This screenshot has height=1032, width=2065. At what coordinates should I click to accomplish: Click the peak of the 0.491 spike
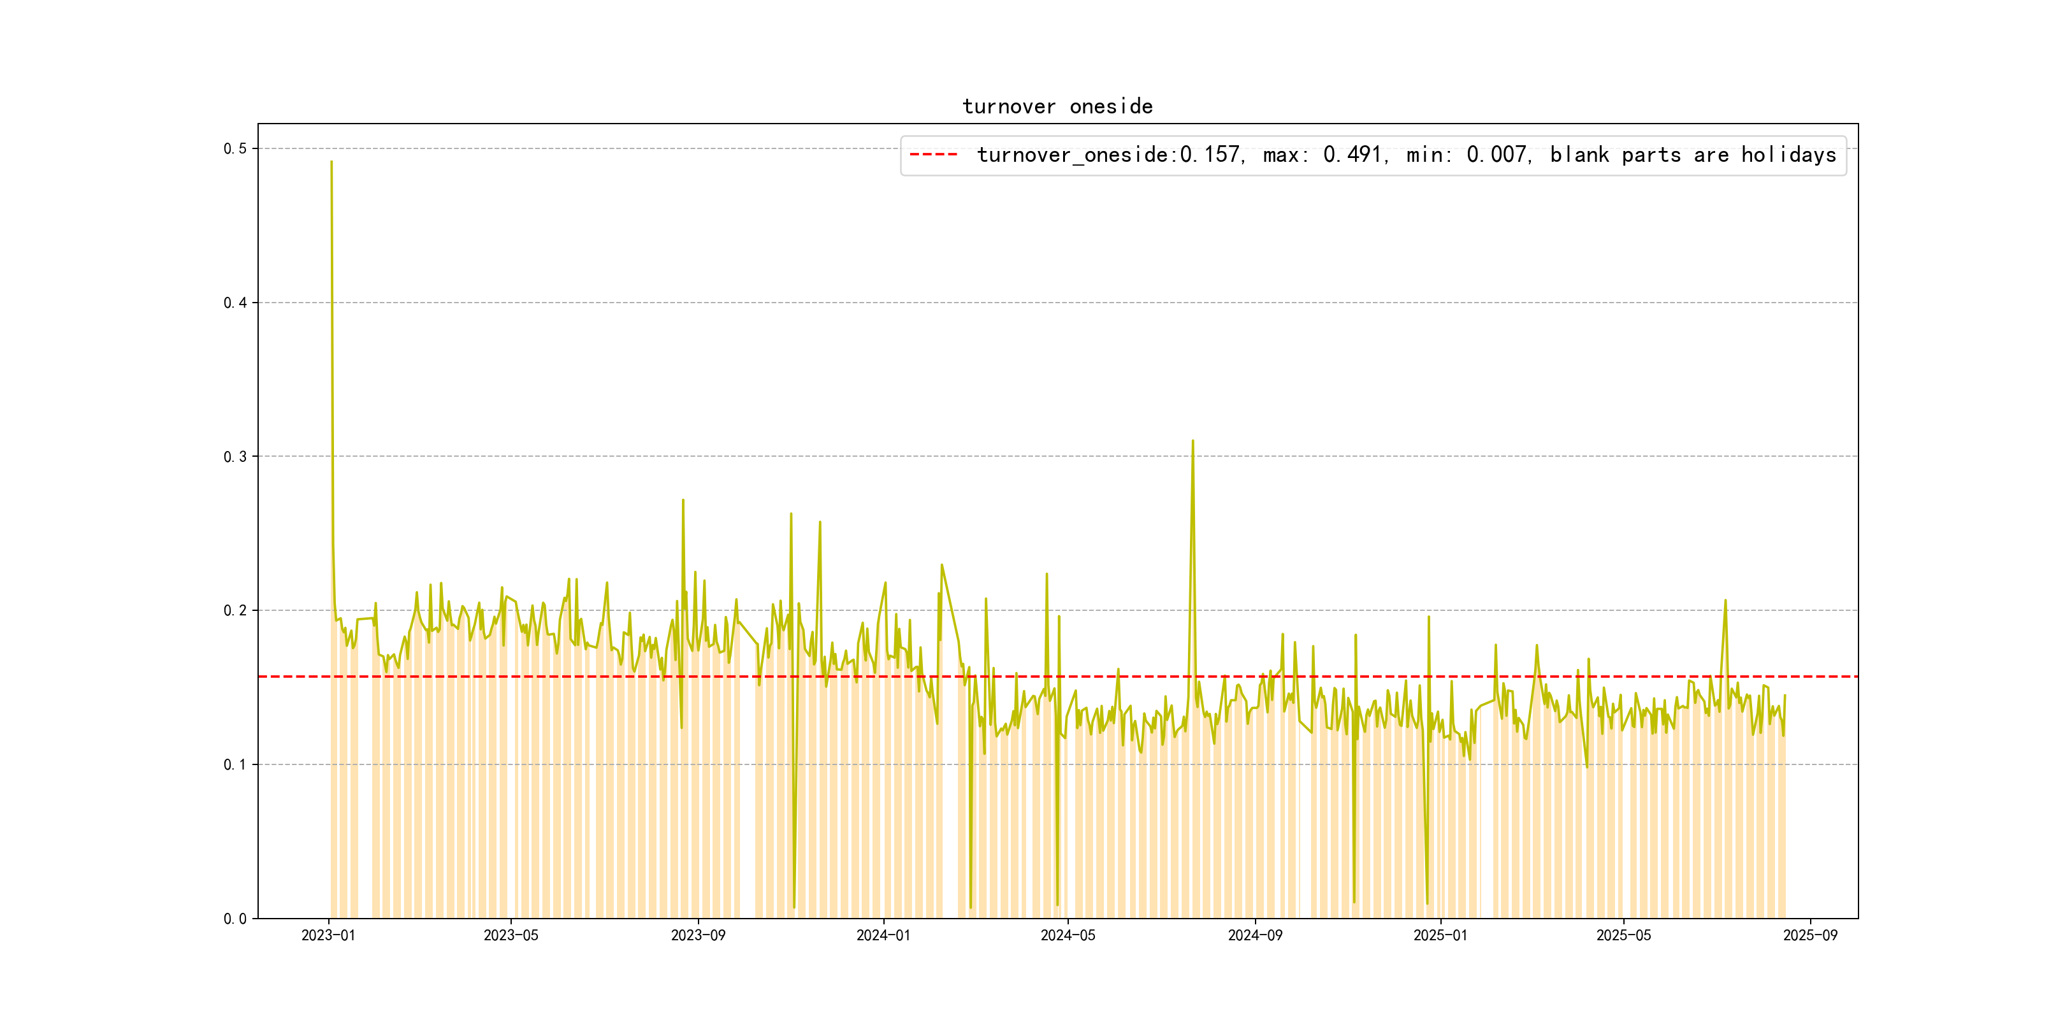click(x=331, y=162)
